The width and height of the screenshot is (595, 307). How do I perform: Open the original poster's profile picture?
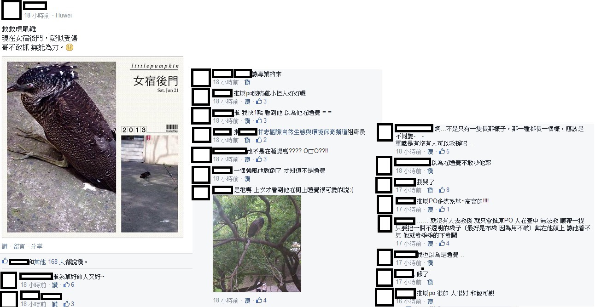pos(12,11)
